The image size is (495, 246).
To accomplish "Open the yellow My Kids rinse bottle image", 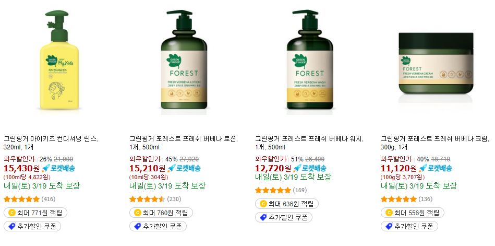I will [59, 60].
